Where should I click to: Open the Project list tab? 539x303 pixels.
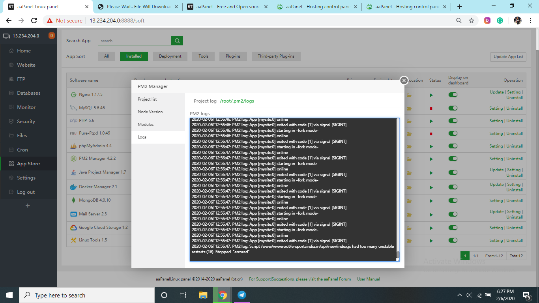coord(147,99)
